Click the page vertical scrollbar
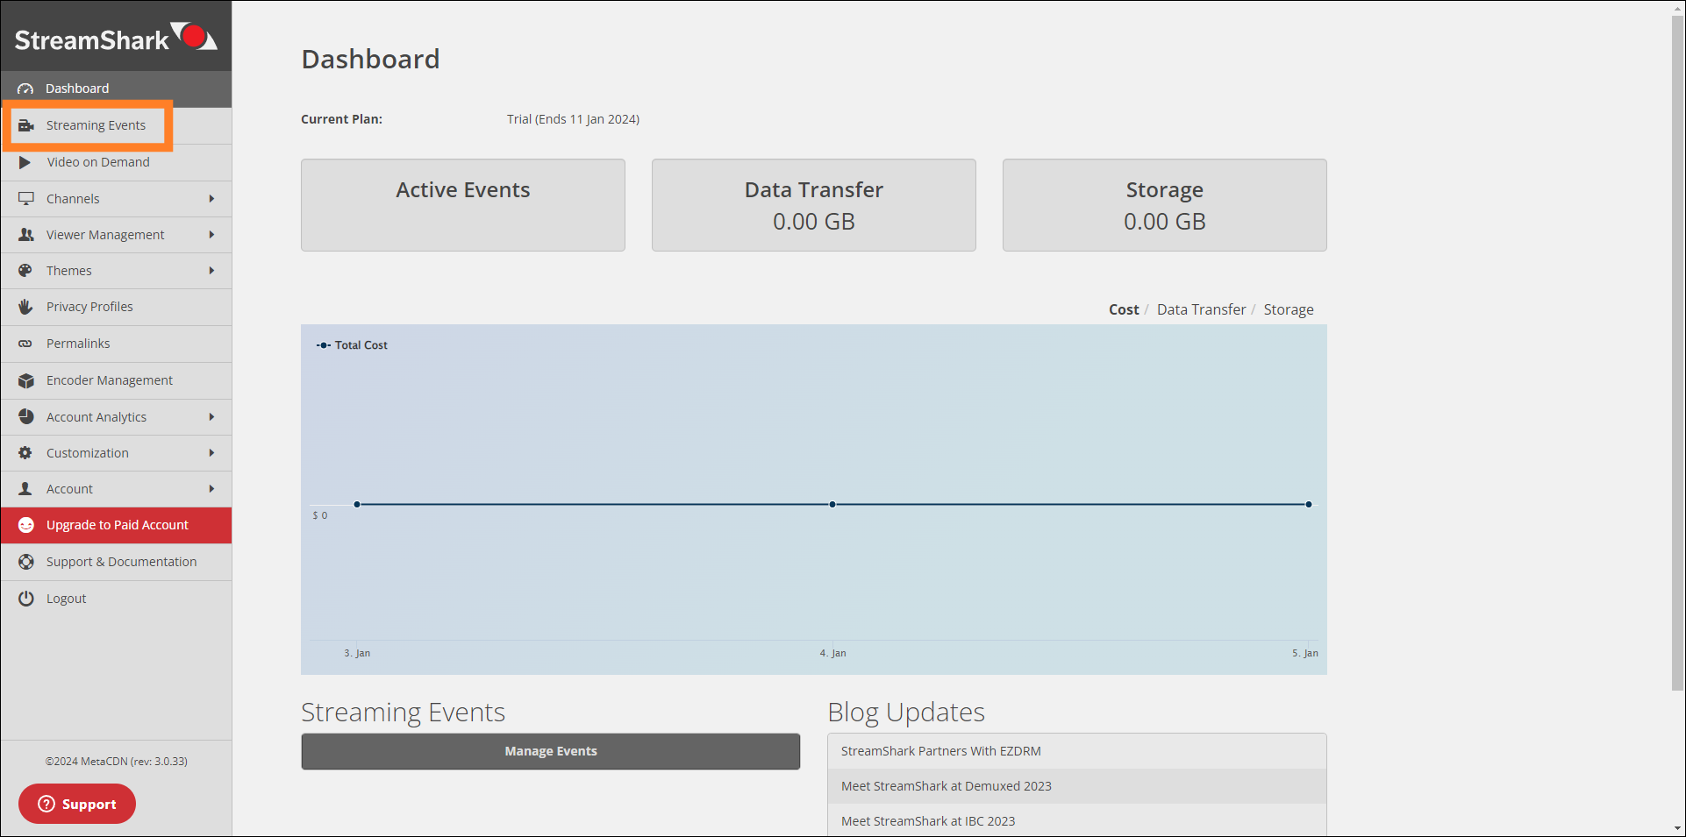The width and height of the screenshot is (1686, 837). (1677, 351)
